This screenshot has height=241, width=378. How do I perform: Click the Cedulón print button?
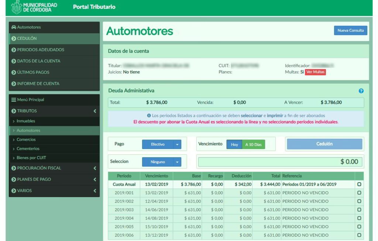pyautogui.click(x=324, y=144)
